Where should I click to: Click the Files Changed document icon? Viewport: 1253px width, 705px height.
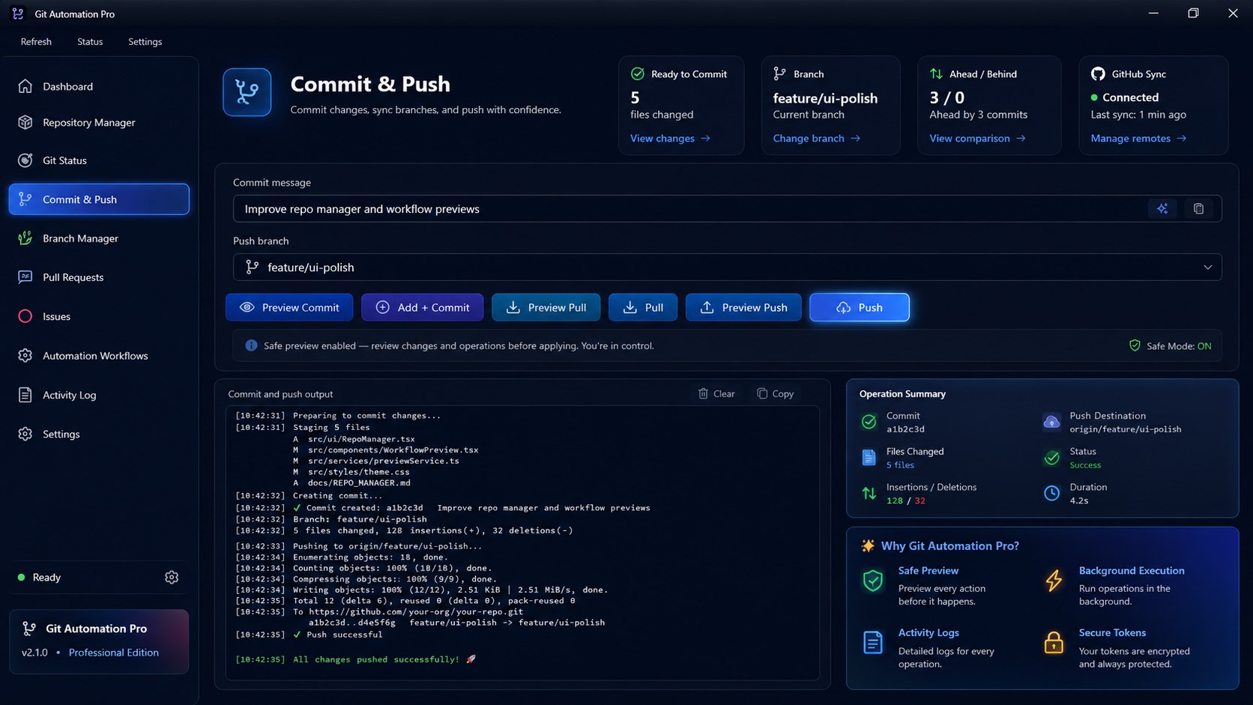[x=869, y=458]
